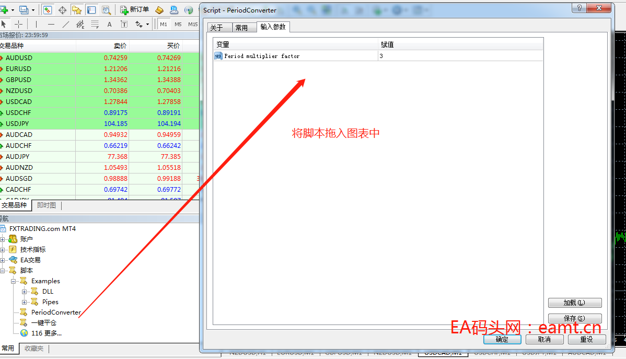The image size is (626, 359).
Task: Open the Strategy Tester magnifier icon
Action: point(106,10)
